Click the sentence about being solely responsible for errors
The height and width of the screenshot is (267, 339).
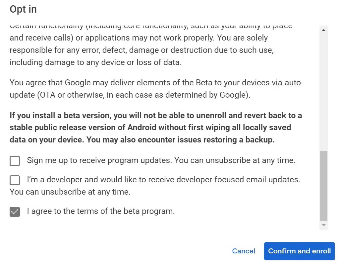click(x=141, y=50)
